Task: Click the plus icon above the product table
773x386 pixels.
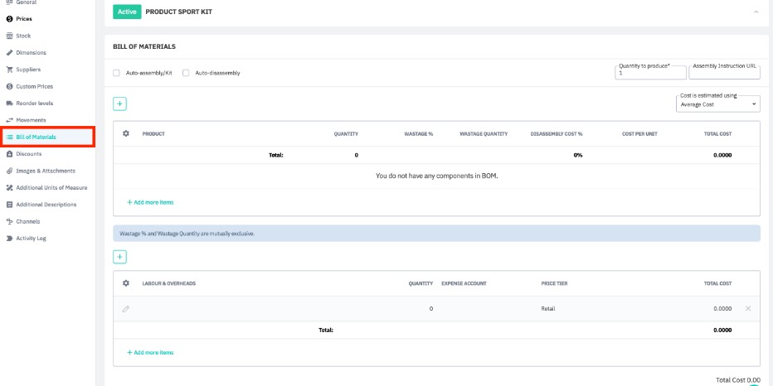Action: (119, 104)
